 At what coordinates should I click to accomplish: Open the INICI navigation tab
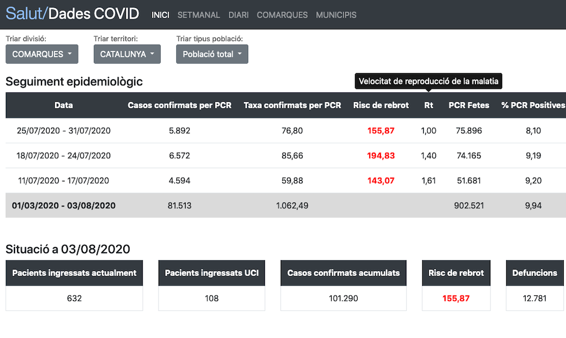[x=160, y=15]
